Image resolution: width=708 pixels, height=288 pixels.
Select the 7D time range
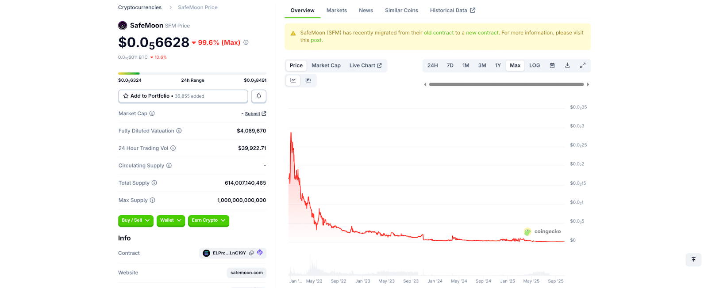coord(450,65)
